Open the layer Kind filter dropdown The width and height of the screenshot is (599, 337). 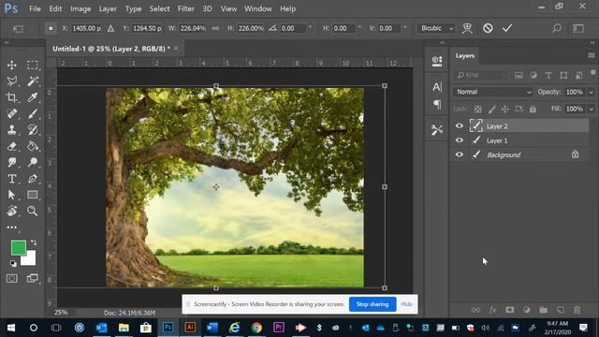(482, 75)
